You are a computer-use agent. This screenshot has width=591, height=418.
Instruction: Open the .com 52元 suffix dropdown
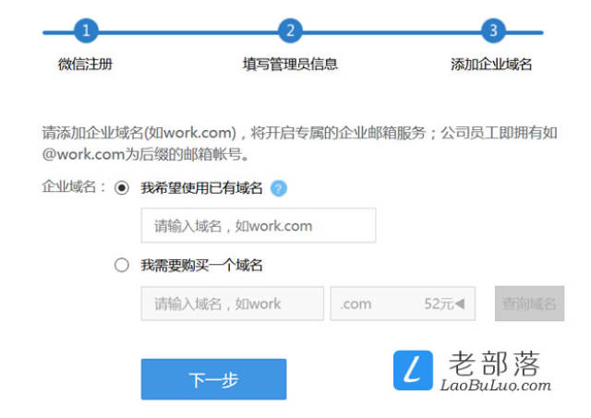coord(403,304)
